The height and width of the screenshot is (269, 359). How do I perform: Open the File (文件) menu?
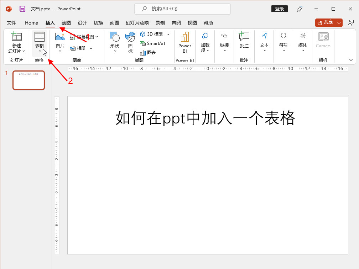pyautogui.click(x=11, y=23)
